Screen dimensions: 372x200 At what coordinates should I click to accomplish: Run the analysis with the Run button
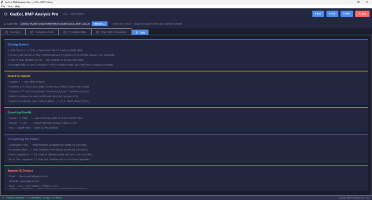318,14
